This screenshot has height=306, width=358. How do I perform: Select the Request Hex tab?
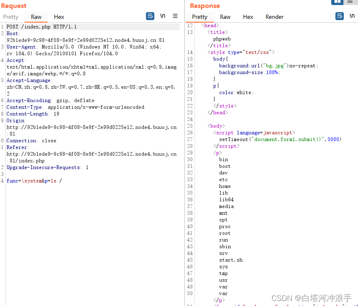[59, 17]
